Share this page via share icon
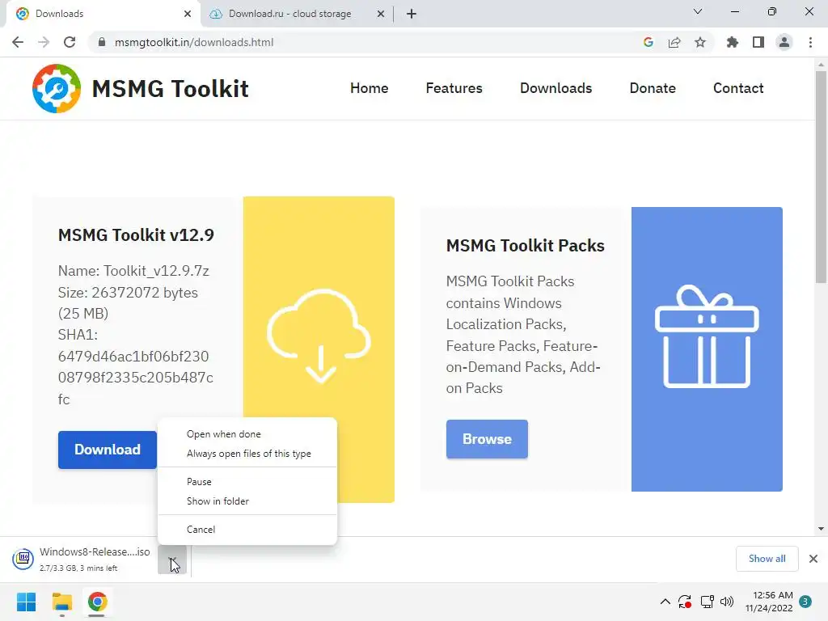The width and height of the screenshot is (828, 621). click(674, 42)
